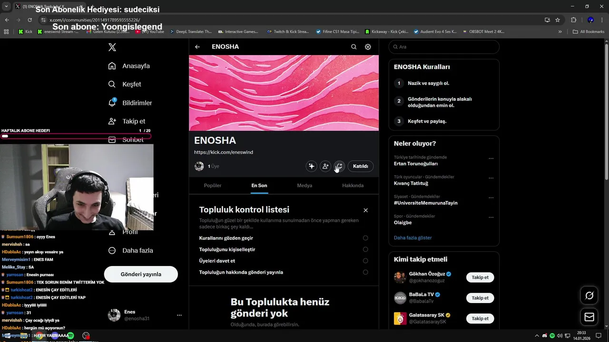Switch to the En Son tab
This screenshot has height=342, width=609.
(259, 185)
